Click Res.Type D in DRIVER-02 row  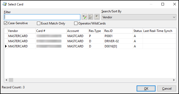tap(90, 41)
